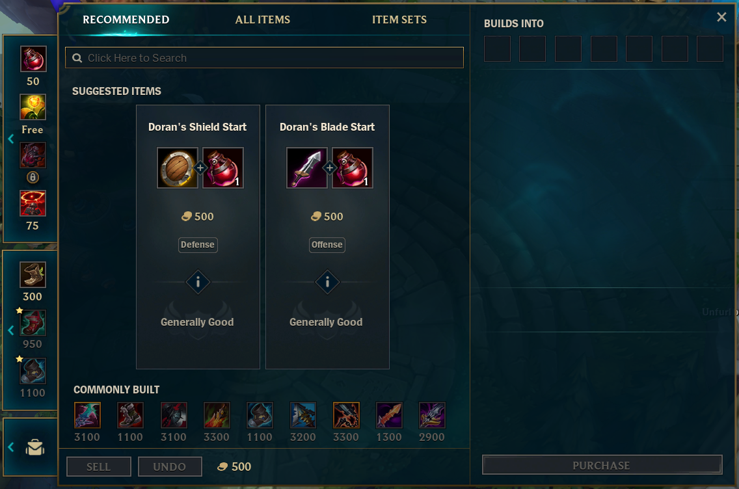Click the Purchase button
Screen dimensions: 739x489
[x=602, y=465]
